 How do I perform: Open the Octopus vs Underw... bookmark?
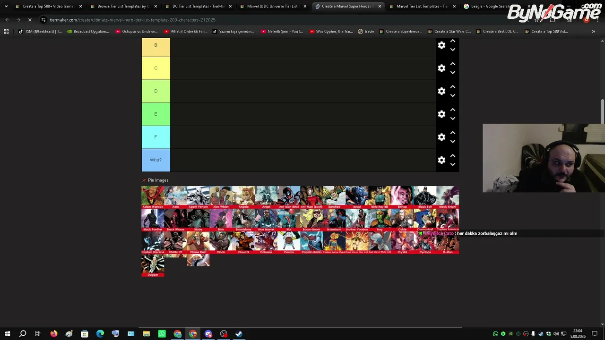(137, 32)
